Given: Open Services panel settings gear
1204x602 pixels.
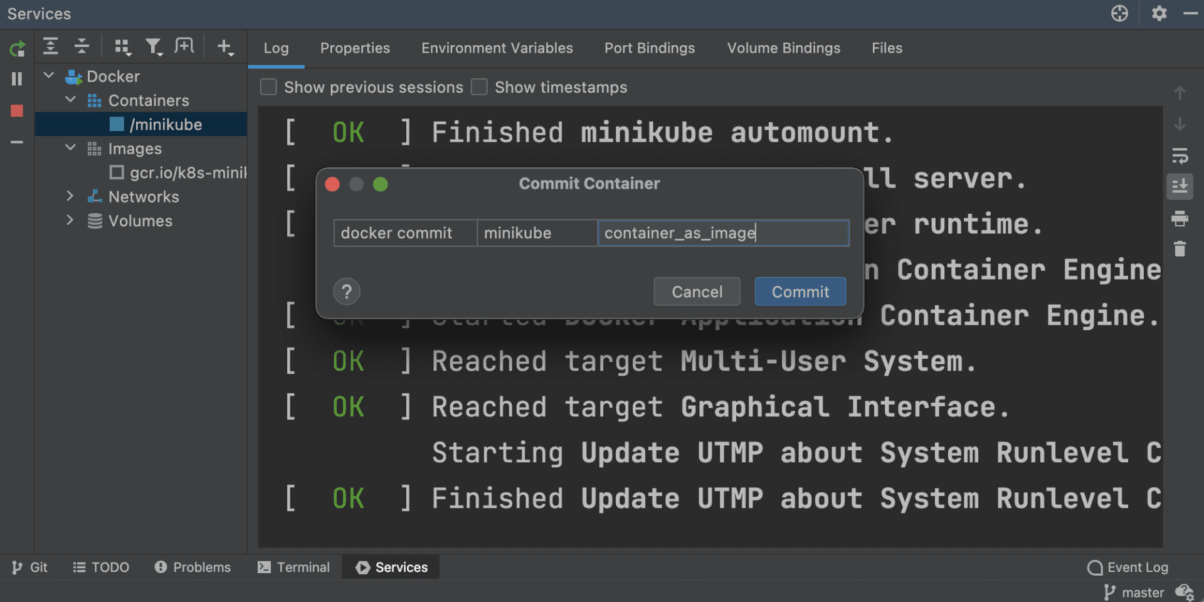Looking at the screenshot, I should (1159, 13).
